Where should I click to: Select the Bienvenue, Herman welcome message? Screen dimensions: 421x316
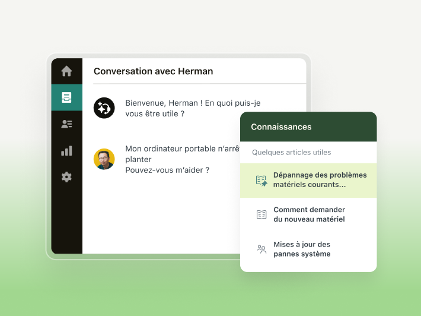pos(193,108)
